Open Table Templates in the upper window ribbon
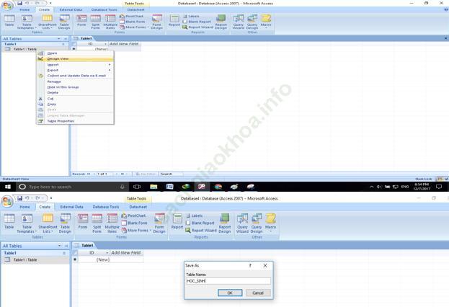449x307 pixels. [27, 22]
